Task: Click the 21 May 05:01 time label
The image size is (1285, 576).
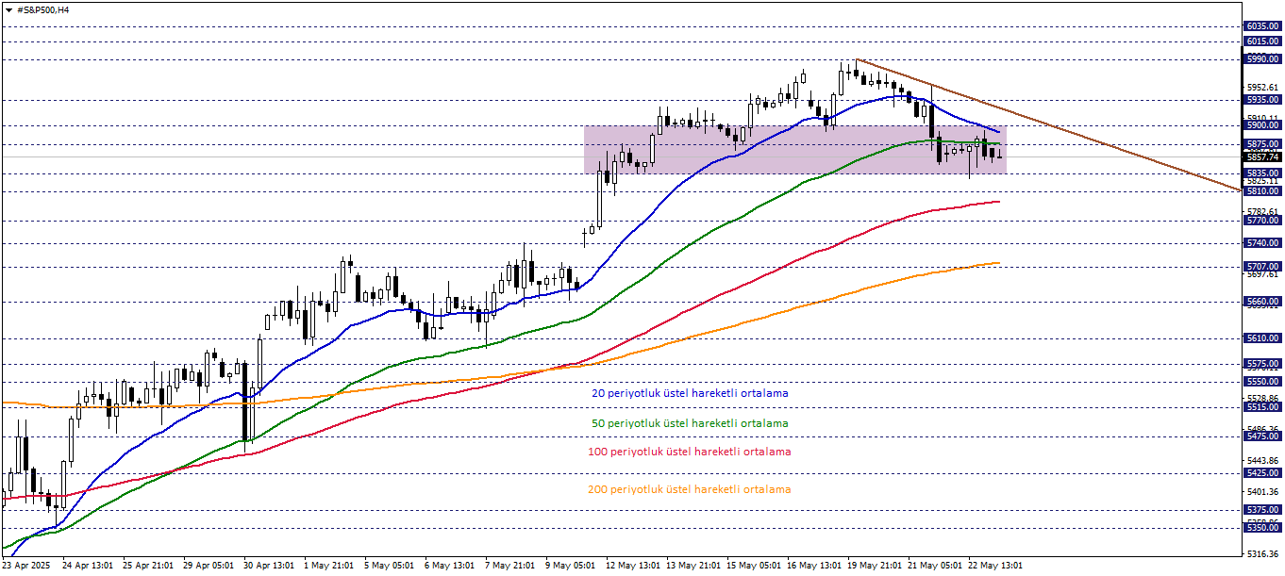Action: click(x=935, y=567)
